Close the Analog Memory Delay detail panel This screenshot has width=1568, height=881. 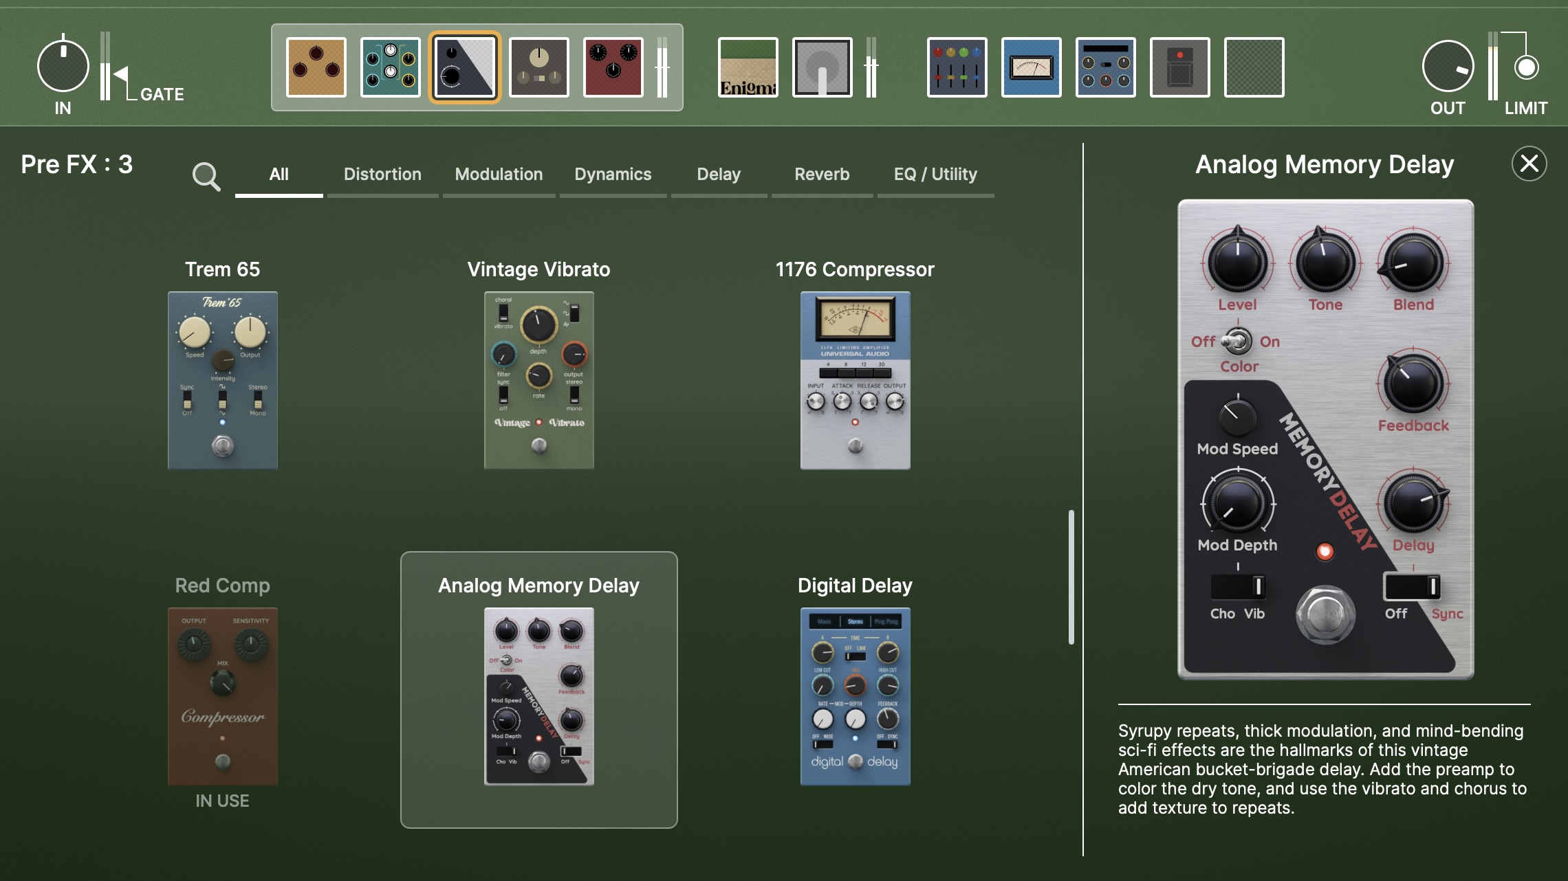tap(1528, 164)
